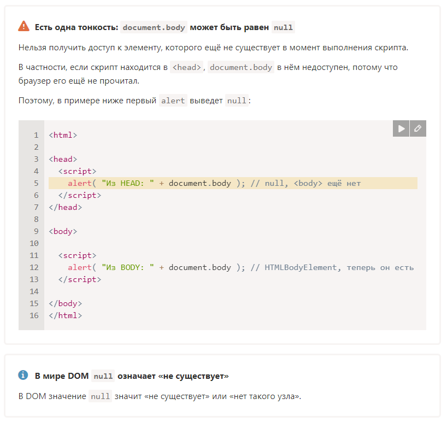The height and width of the screenshot is (422, 447).
Task: Click the HTMLBodyElement comment text
Action: [301, 267]
